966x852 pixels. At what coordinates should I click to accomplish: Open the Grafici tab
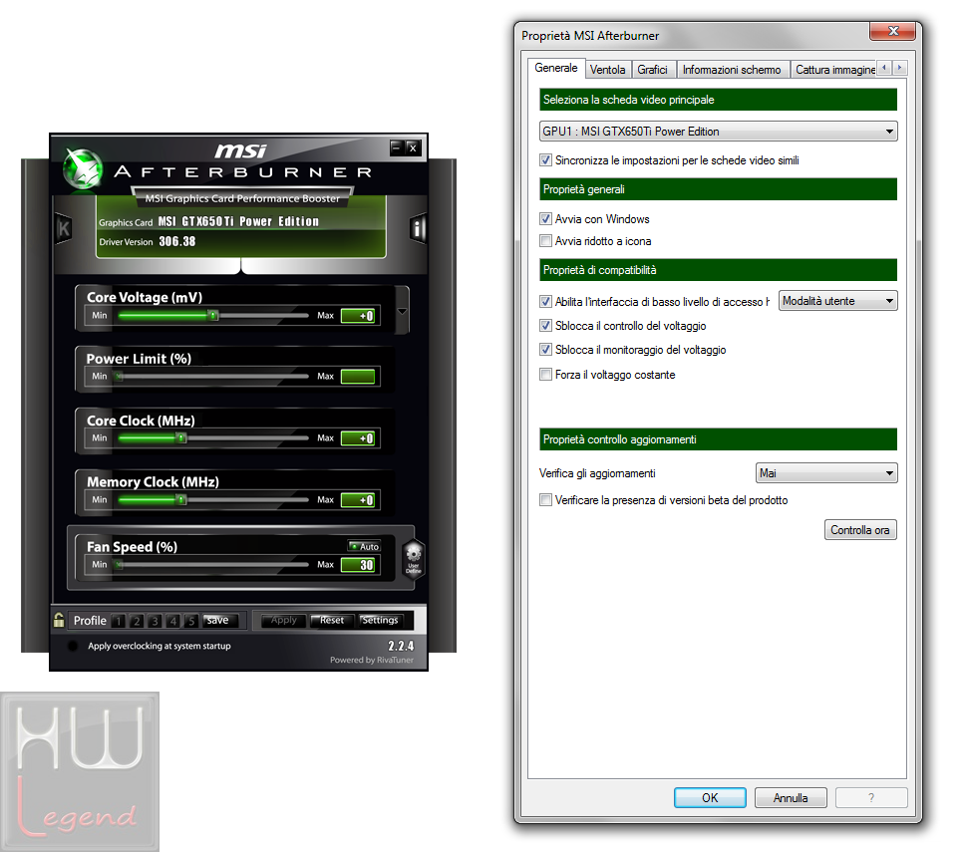[x=652, y=70]
